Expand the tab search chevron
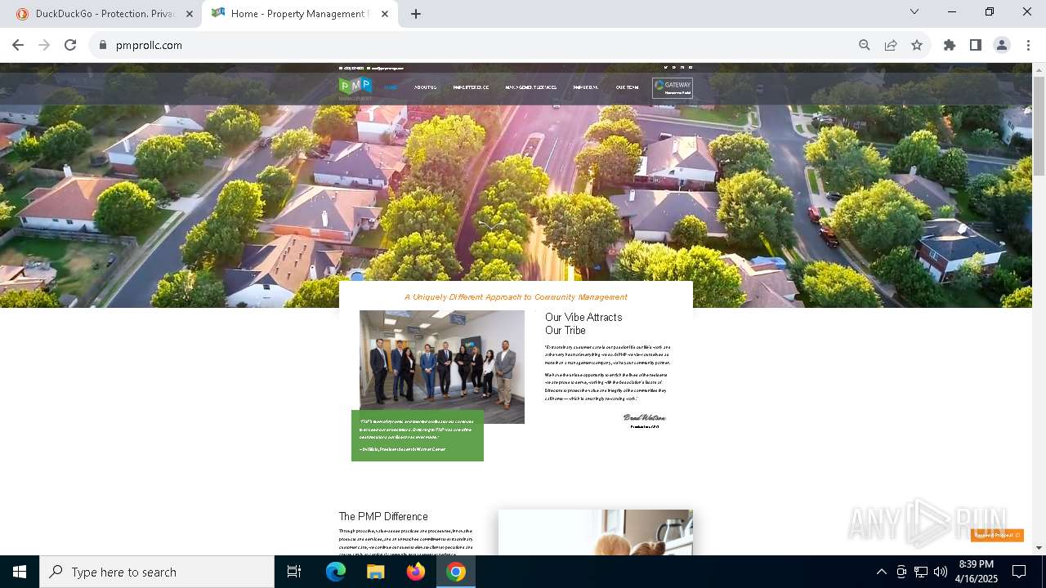The height and width of the screenshot is (588, 1046). (x=914, y=11)
